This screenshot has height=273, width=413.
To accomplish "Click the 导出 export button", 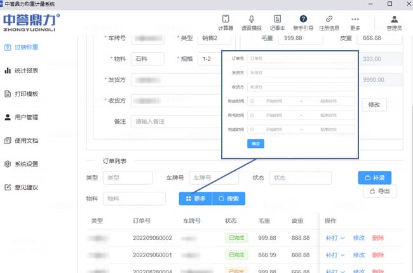I will [x=379, y=191].
